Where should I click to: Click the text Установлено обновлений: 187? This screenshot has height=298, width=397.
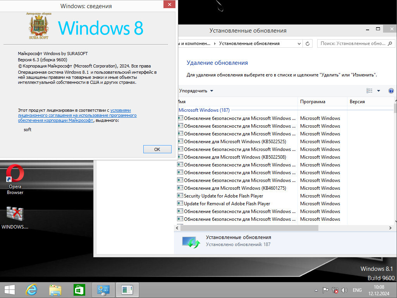tap(238, 244)
